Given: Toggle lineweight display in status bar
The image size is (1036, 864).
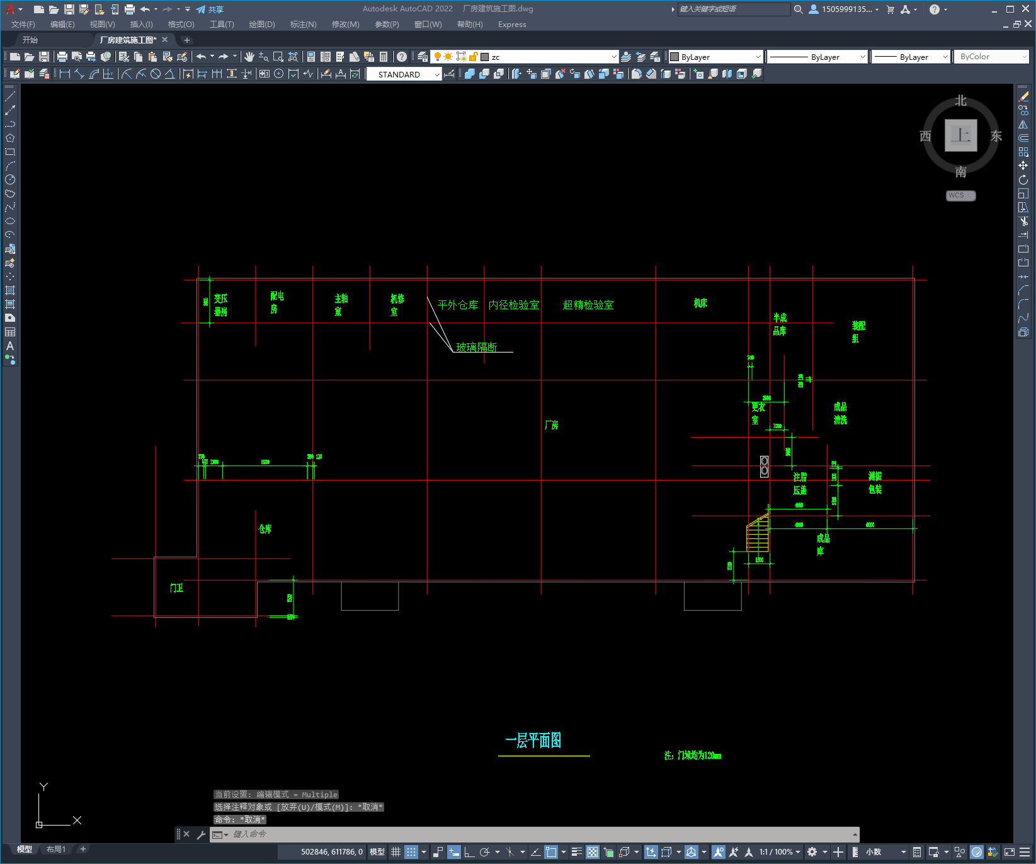Looking at the screenshot, I should [576, 852].
